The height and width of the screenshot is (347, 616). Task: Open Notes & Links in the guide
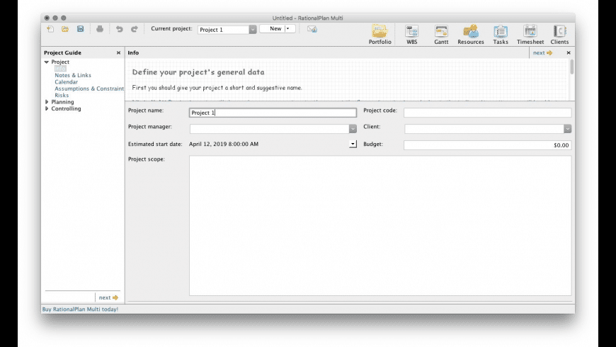[x=73, y=75]
